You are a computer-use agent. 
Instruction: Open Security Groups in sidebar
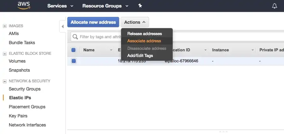click(x=25, y=89)
